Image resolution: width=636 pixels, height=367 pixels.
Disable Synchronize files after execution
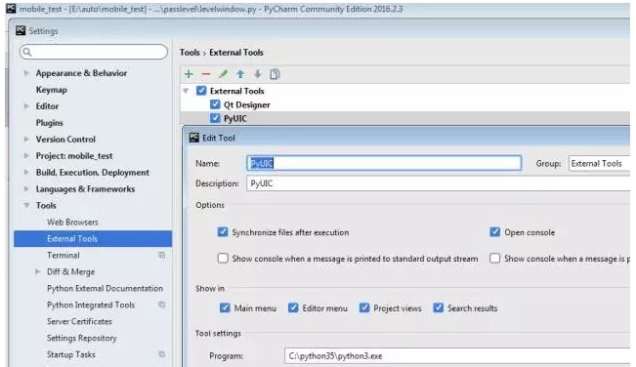tap(223, 232)
